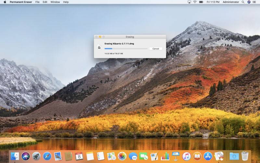Image resolution: width=260 pixels, height=163 pixels.
Task: Open Notification Center list icon
Action: pyautogui.click(x=254, y=2)
